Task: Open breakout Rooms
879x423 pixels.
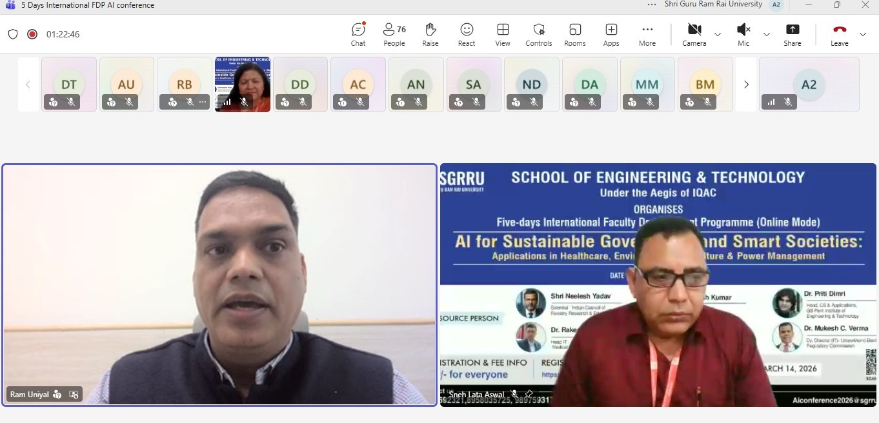Action: point(575,34)
